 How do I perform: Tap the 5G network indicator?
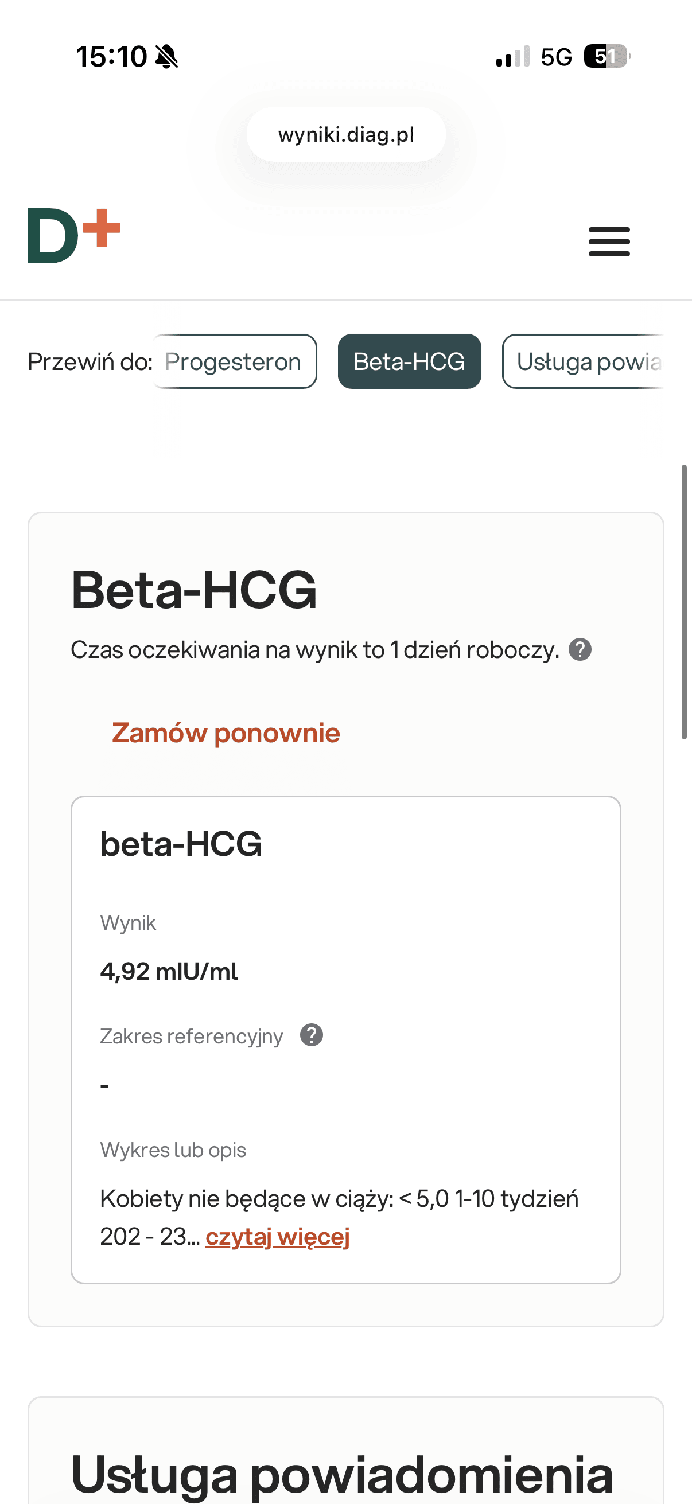[556, 57]
